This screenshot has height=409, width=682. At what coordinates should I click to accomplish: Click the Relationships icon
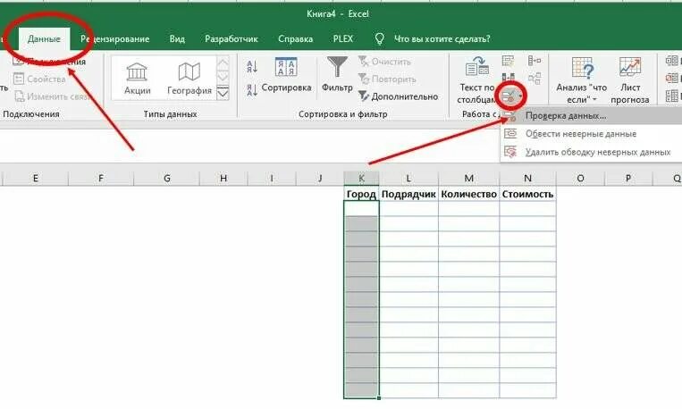pyautogui.click(x=535, y=79)
